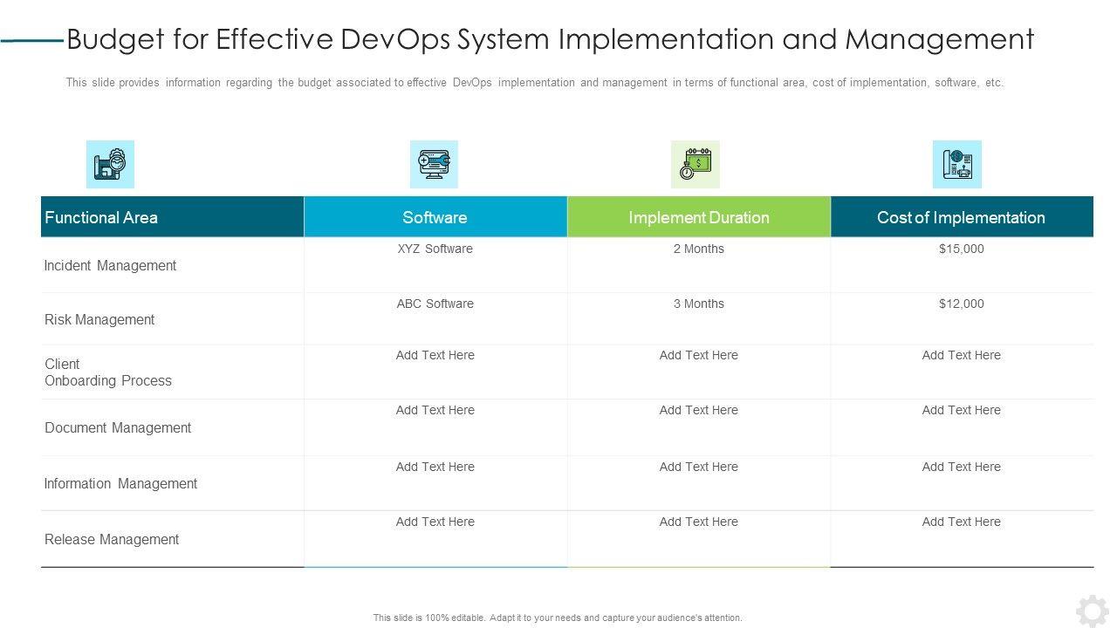The height and width of the screenshot is (628, 1117).
Task: Click the slide title text
Action: 550,39
